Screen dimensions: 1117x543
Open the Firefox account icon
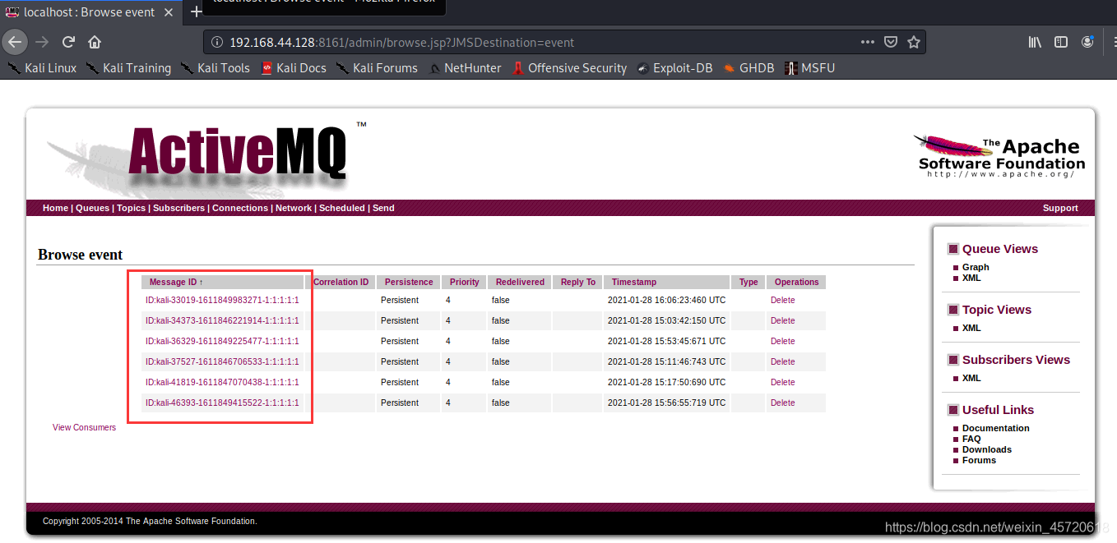click(x=1088, y=42)
